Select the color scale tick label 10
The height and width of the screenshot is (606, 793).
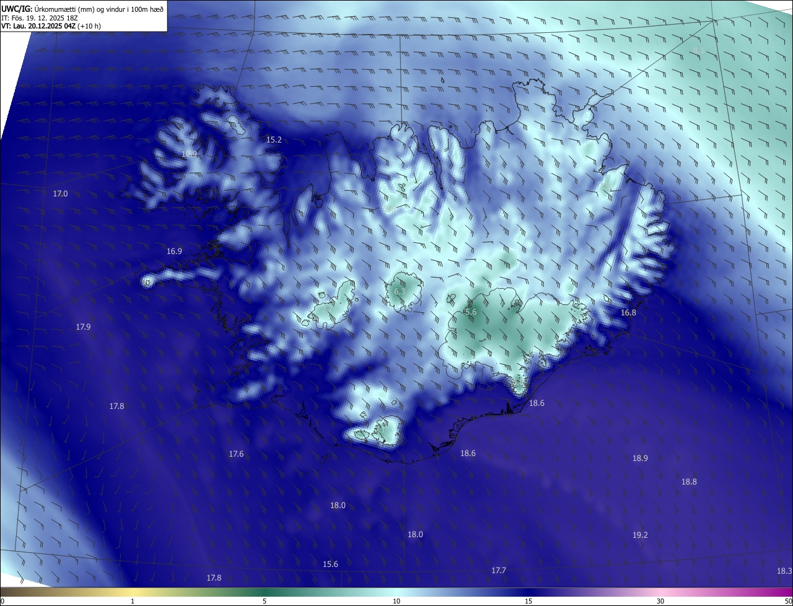tap(396, 602)
